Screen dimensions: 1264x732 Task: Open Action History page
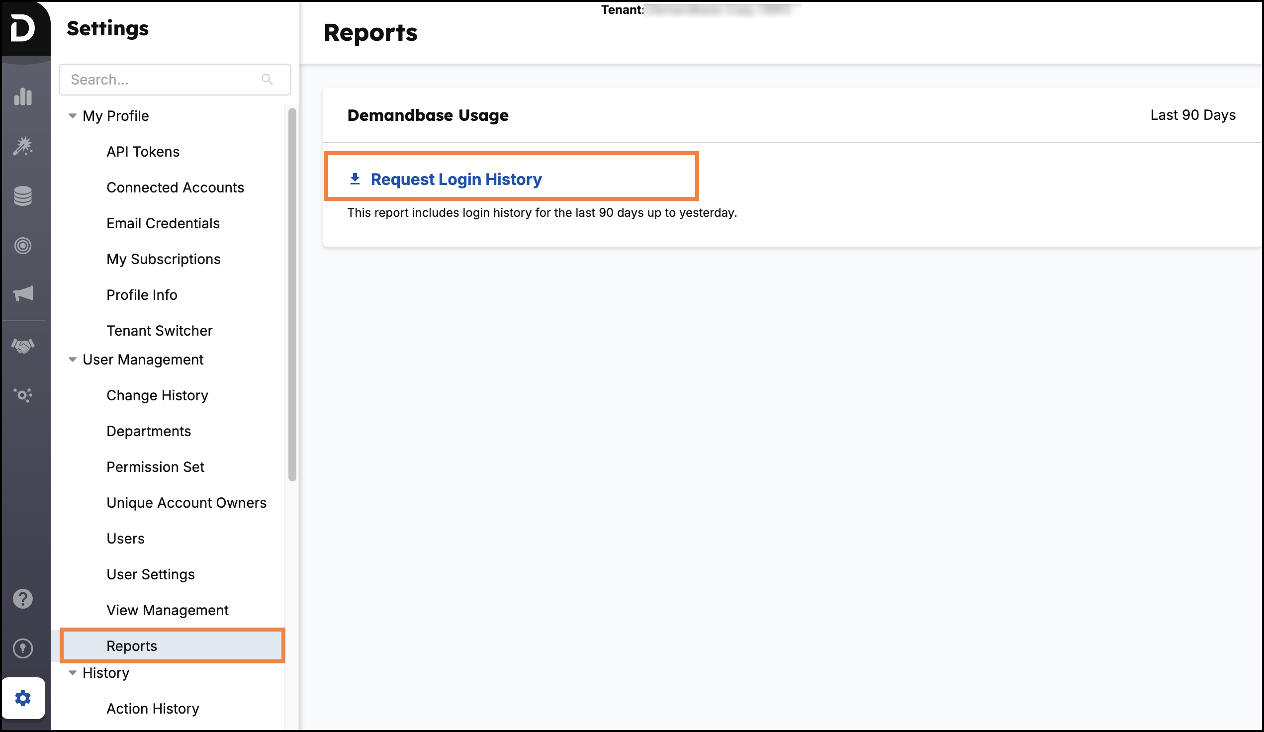tap(153, 709)
